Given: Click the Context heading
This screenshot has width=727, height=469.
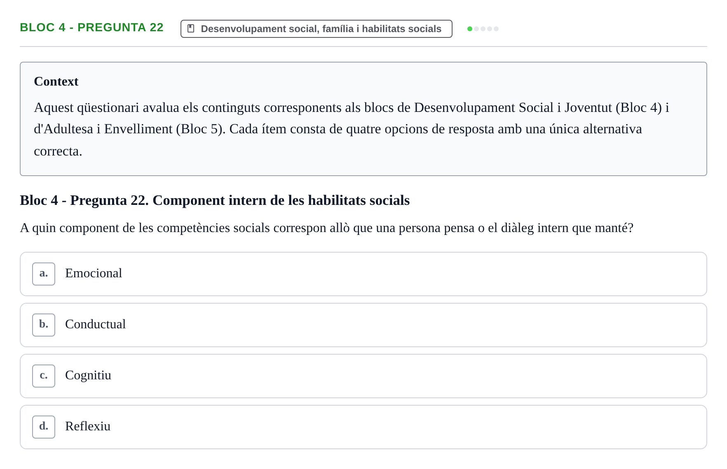Looking at the screenshot, I should 56,81.
